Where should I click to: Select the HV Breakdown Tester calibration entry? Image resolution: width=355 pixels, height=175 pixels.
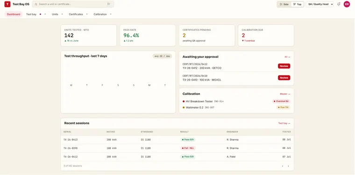199,101
